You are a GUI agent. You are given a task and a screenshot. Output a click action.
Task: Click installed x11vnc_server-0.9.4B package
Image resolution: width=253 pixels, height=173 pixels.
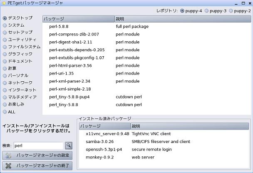(x=107, y=134)
